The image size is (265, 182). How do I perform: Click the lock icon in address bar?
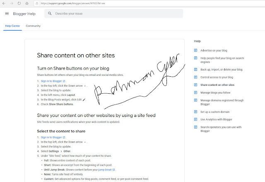coord(37,3)
